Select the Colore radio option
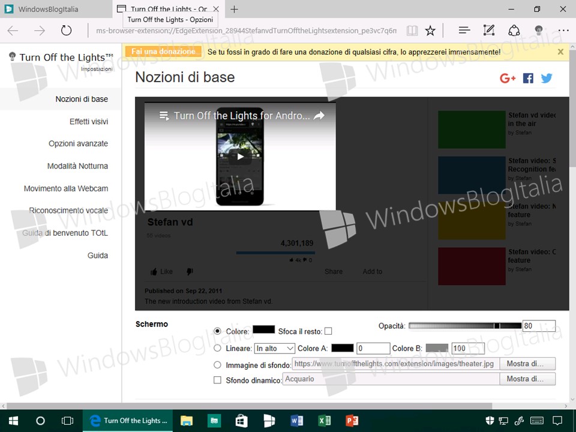Screen dimensions: 576x432 (x=217, y=331)
